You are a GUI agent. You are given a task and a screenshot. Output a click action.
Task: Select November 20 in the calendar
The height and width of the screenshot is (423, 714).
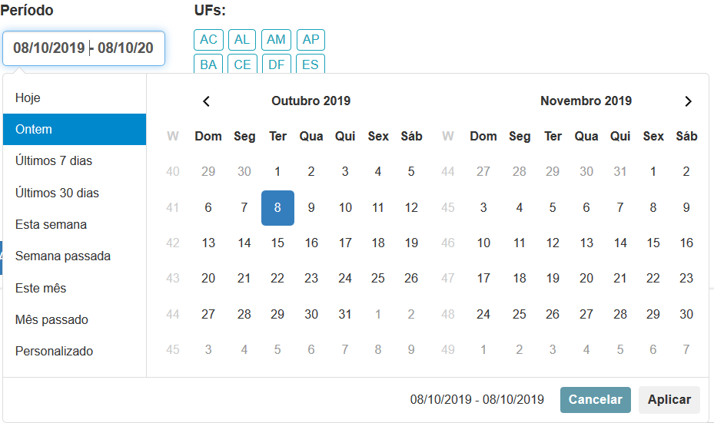(586, 279)
